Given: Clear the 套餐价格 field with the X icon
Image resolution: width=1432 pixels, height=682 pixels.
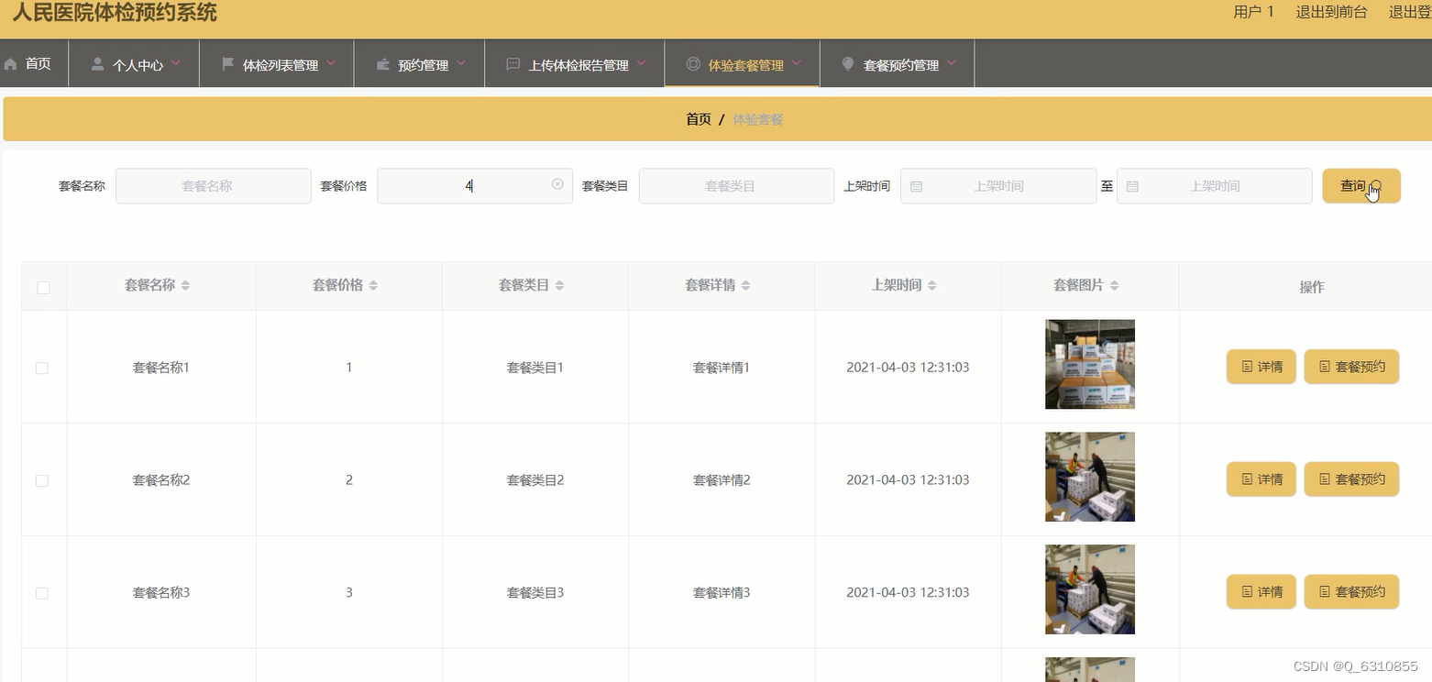Looking at the screenshot, I should tap(557, 184).
